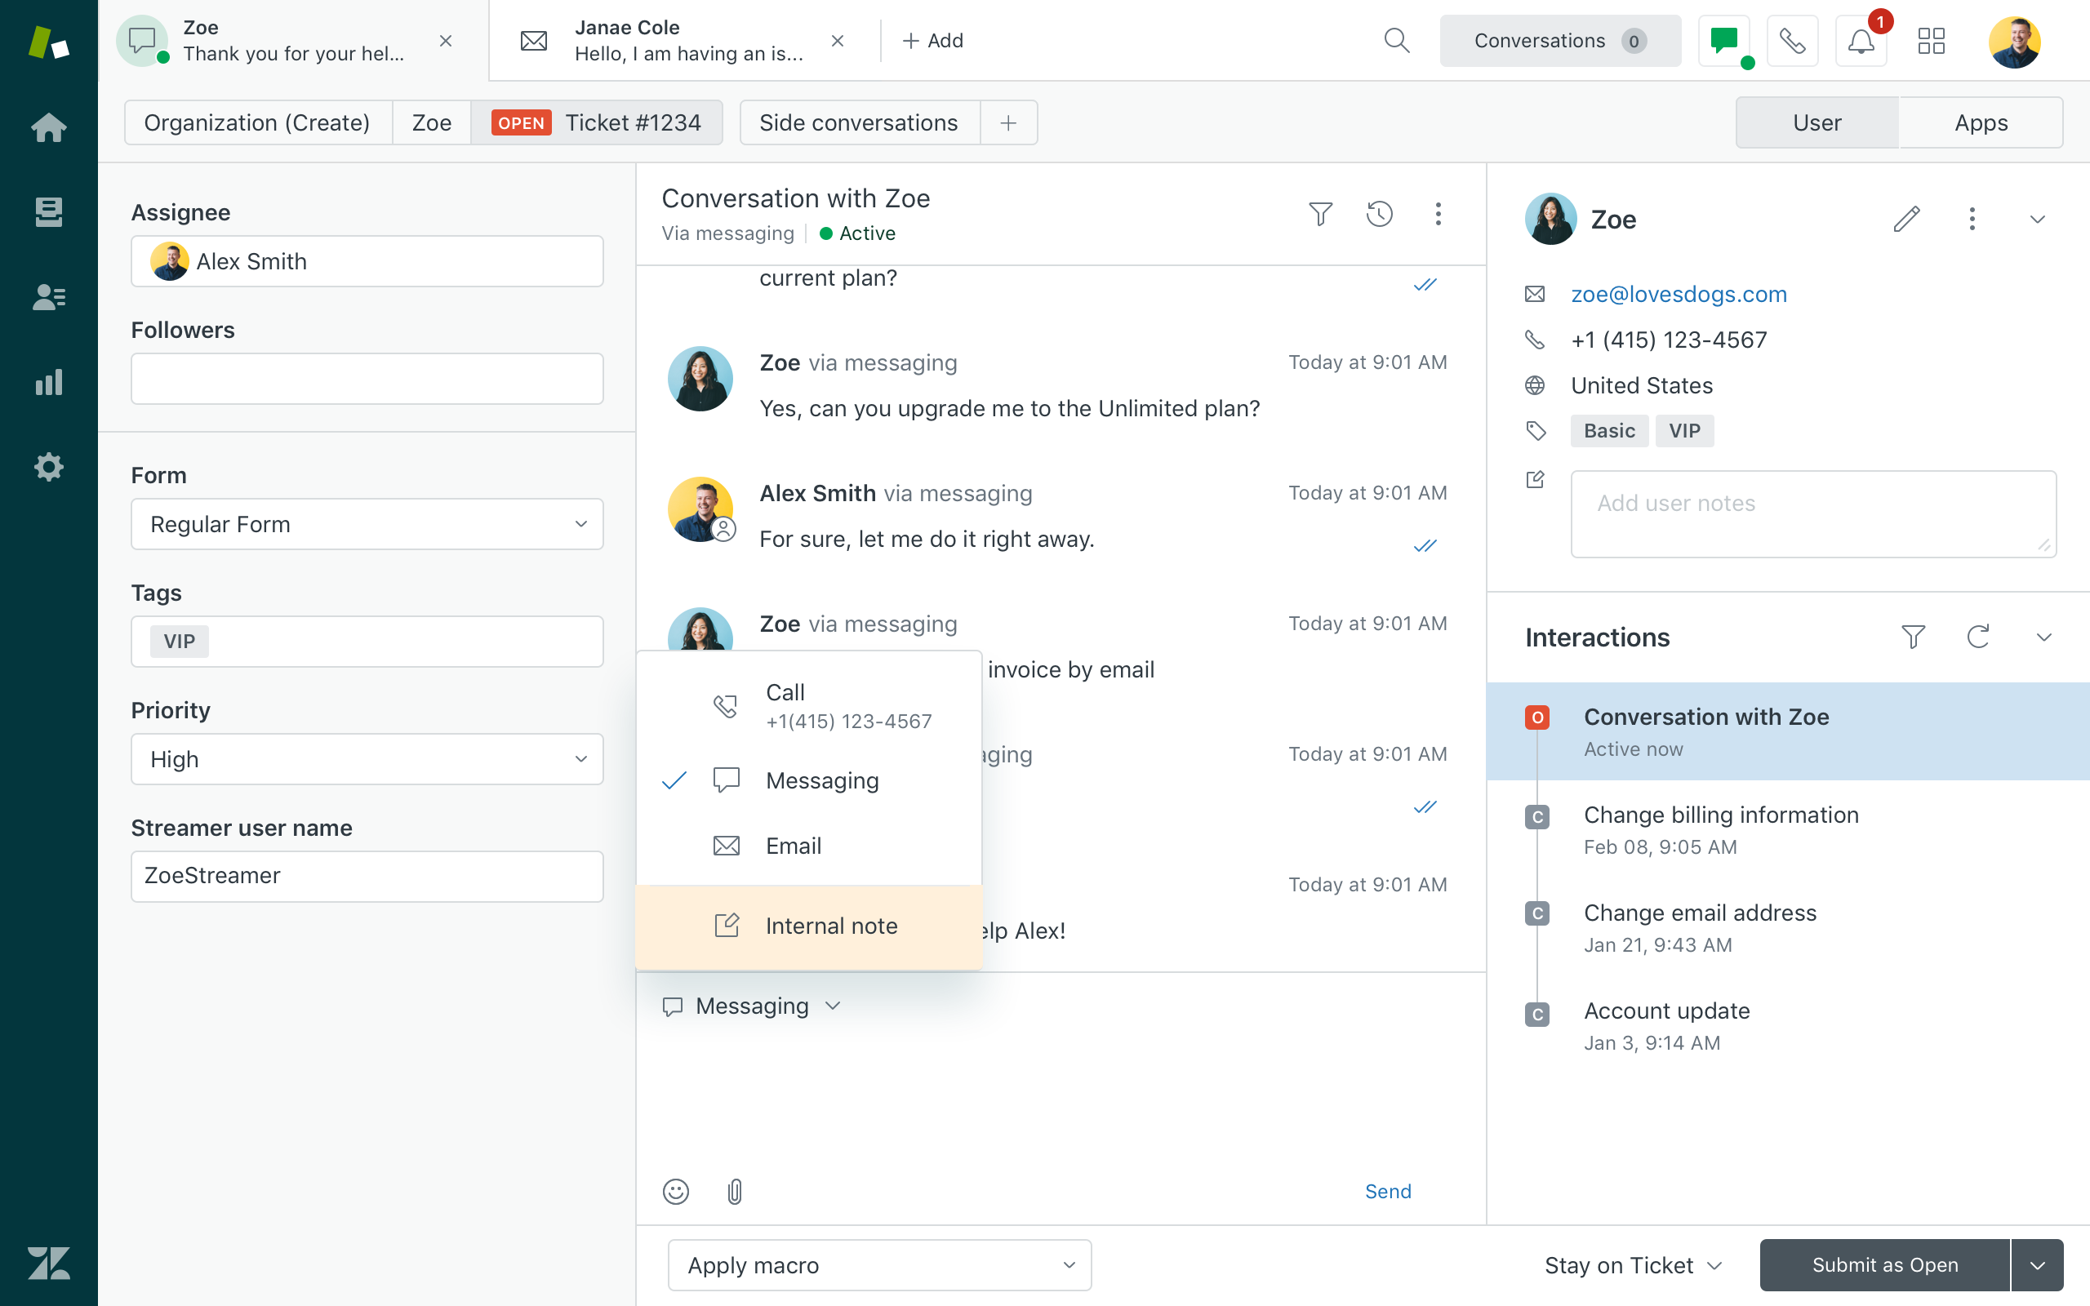
Task: Click the refresh icon in Interactions panel
Action: coord(1979,635)
